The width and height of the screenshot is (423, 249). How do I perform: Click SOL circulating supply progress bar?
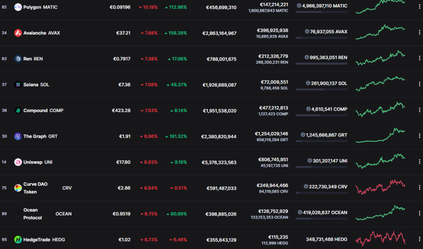coord(321,89)
